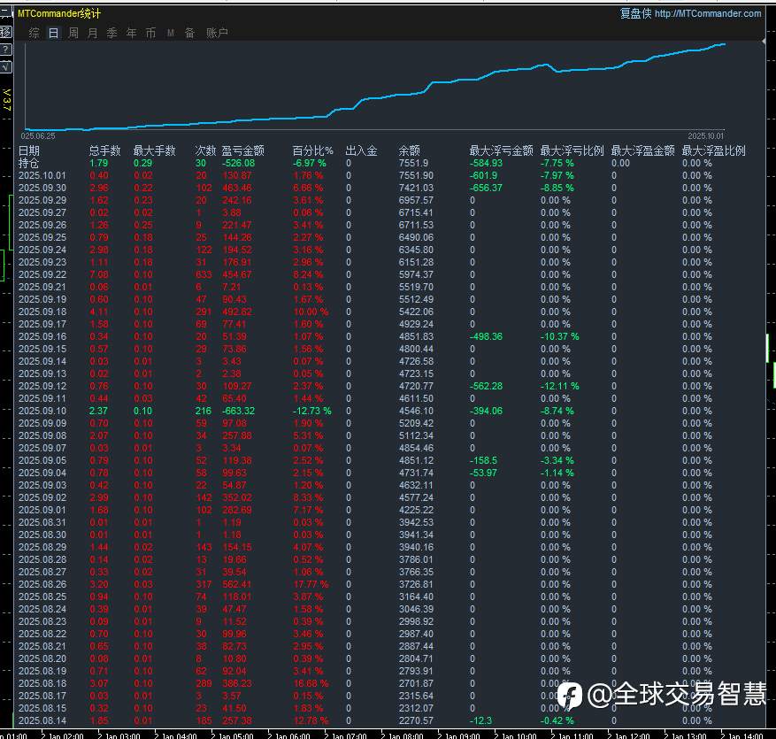Click the price scale arrow marker right of chart

[764, 41]
